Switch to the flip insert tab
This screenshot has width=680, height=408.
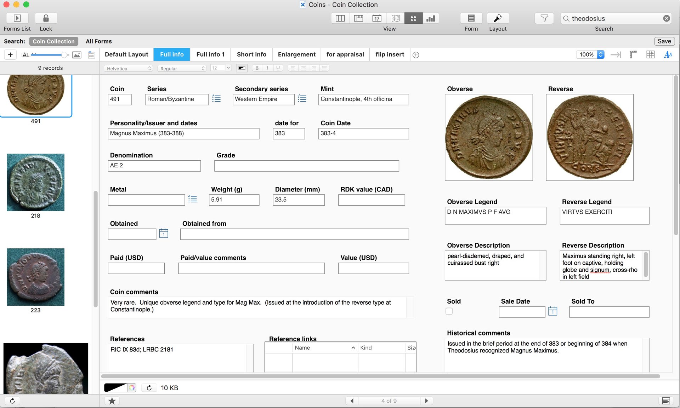390,54
